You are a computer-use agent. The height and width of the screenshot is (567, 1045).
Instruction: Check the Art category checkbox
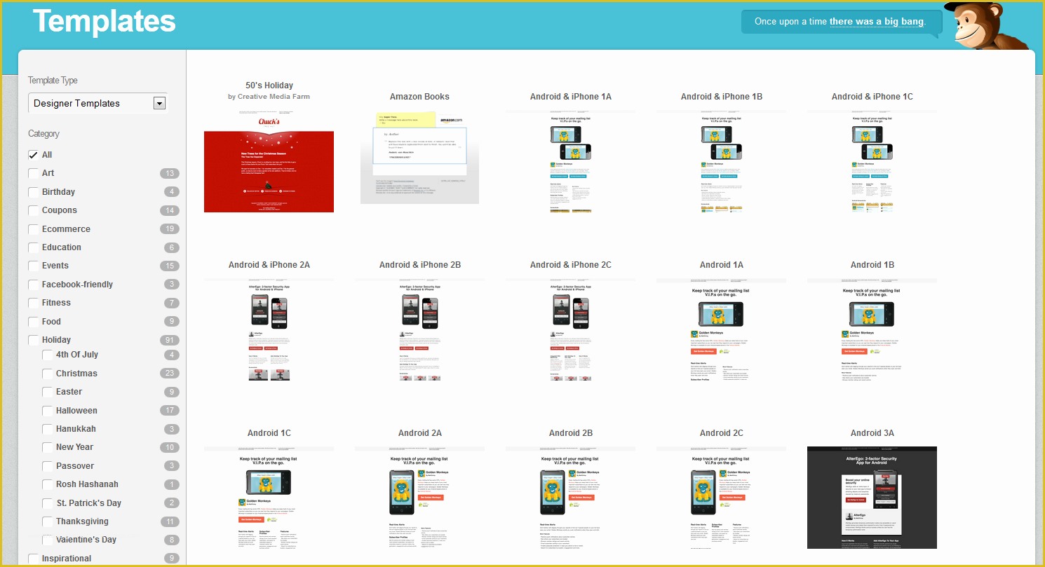point(33,173)
